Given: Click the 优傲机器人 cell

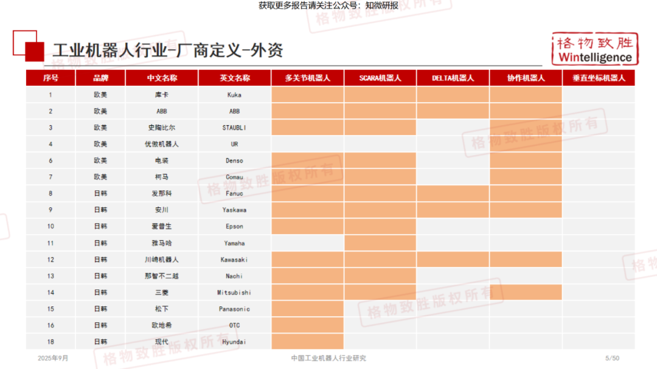Looking at the screenshot, I should click(x=162, y=144).
